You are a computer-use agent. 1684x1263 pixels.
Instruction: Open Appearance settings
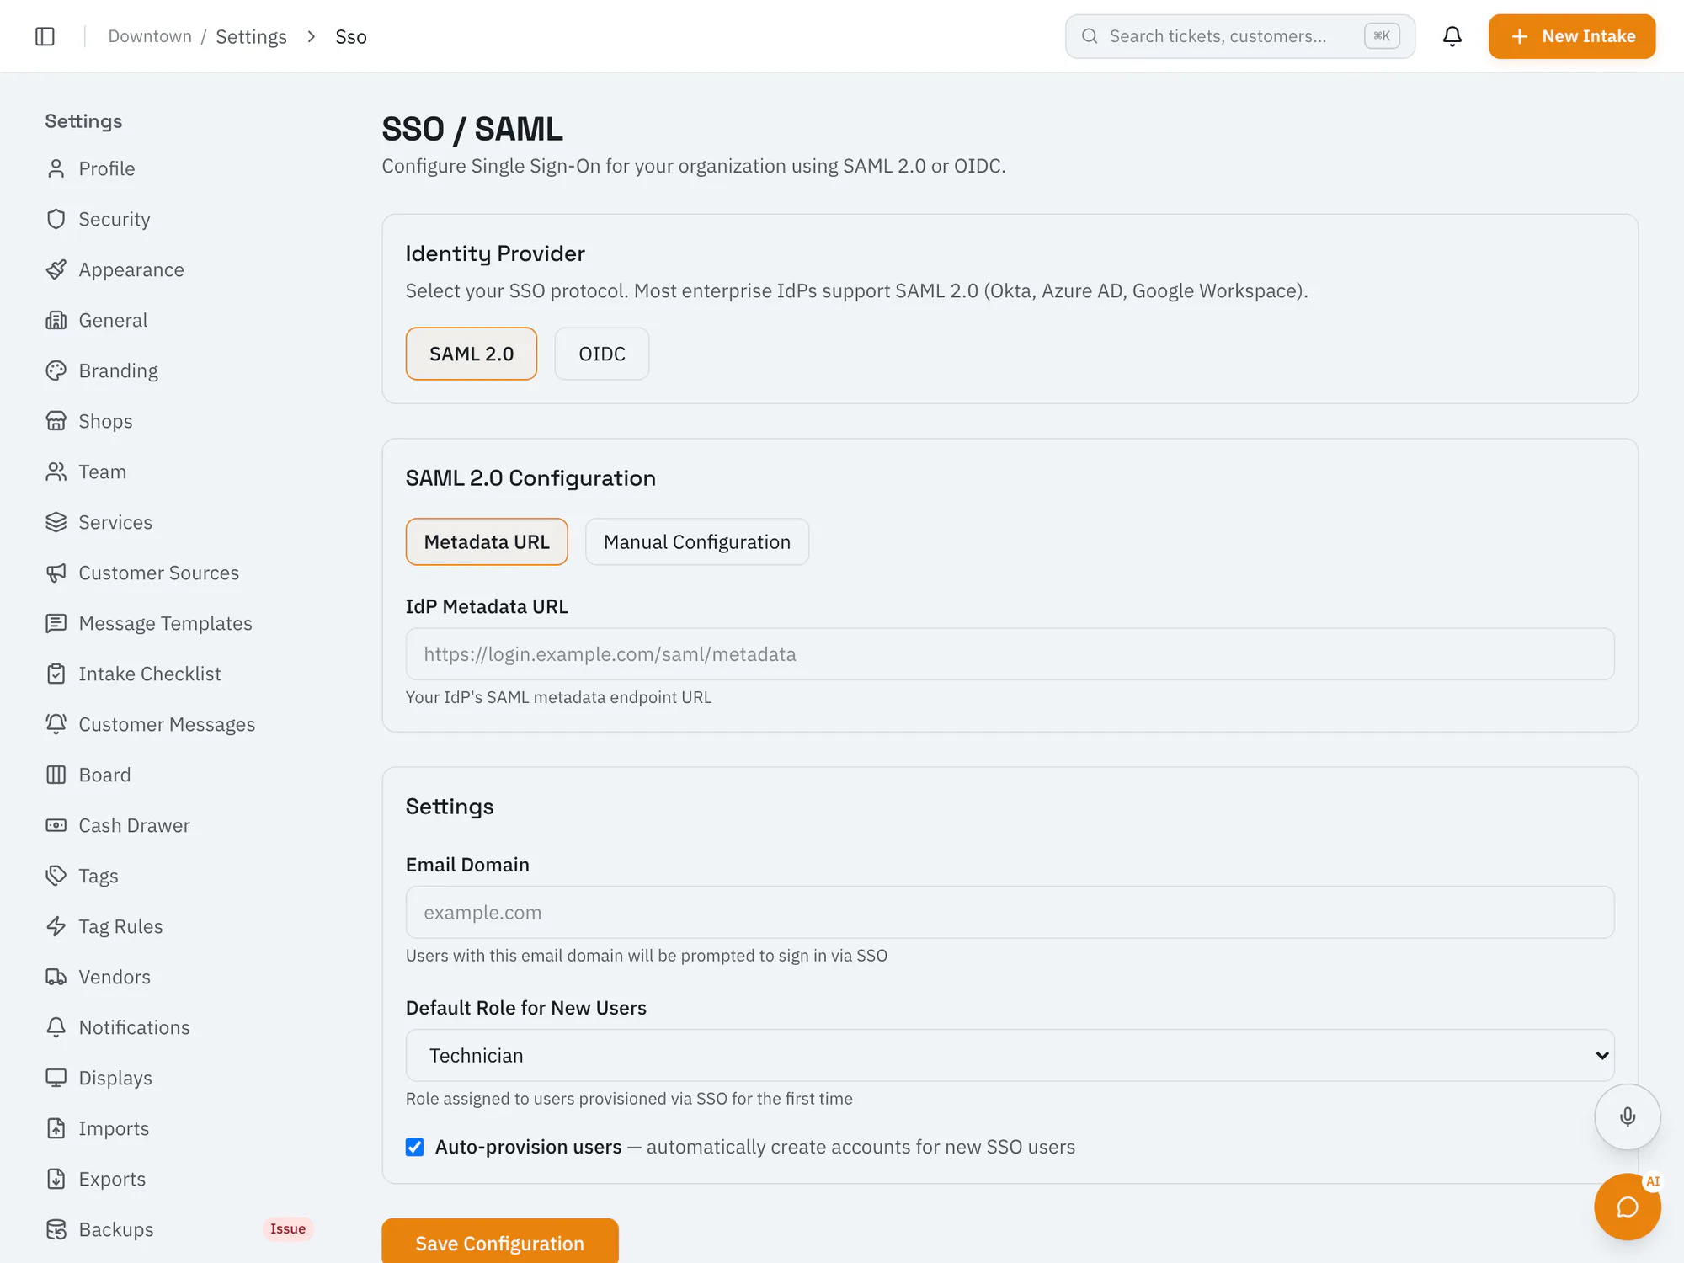point(179,269)
